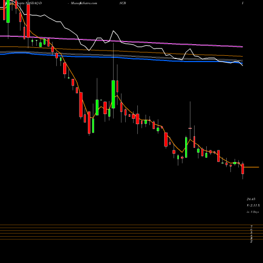Click the number 2 on the lower scale

pyautogui.click(x=251, y=241)
